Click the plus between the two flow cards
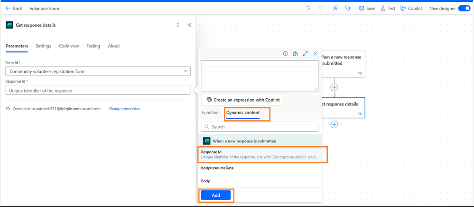 tap(334, 87)
